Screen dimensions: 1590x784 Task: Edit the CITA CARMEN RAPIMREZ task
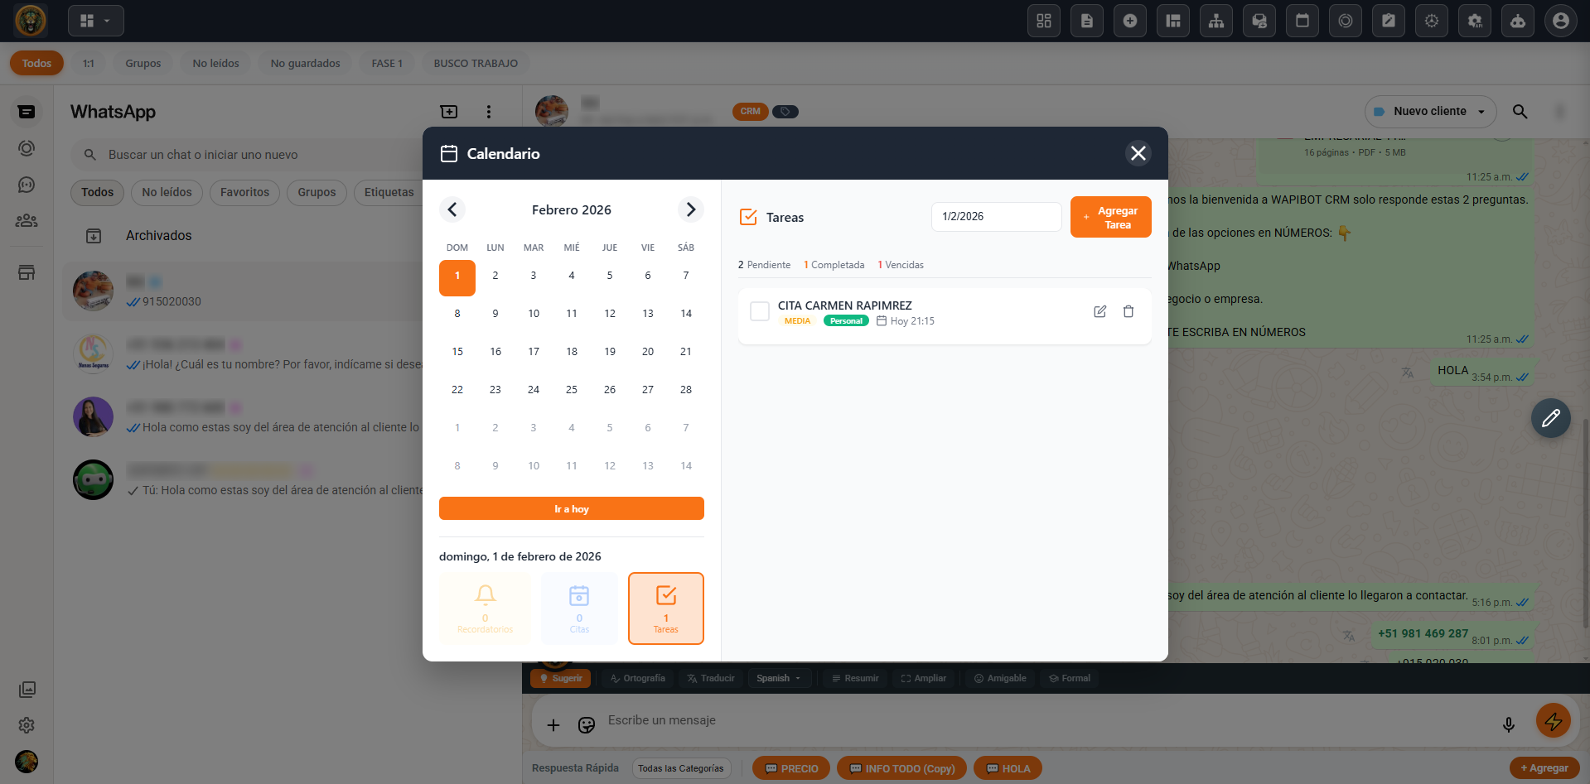[1099, 311]
